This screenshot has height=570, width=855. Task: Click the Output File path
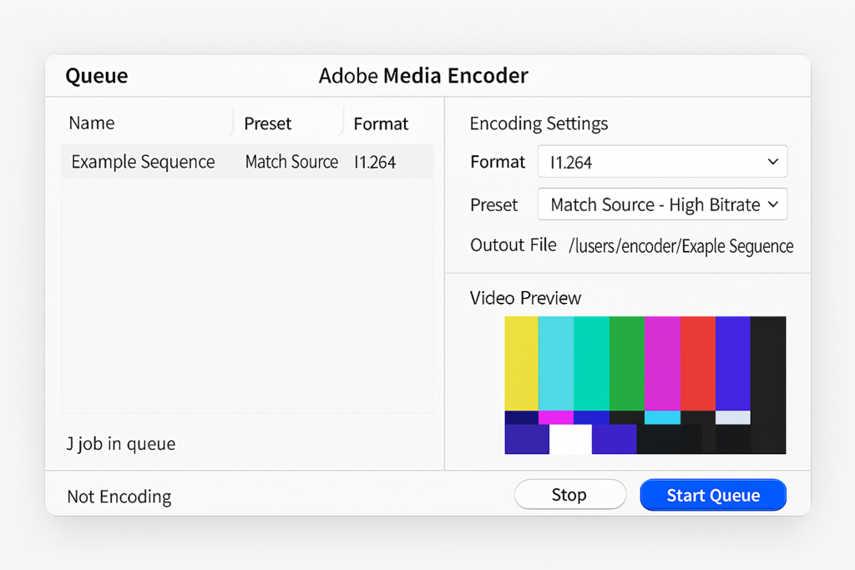[x=680, y=245]
